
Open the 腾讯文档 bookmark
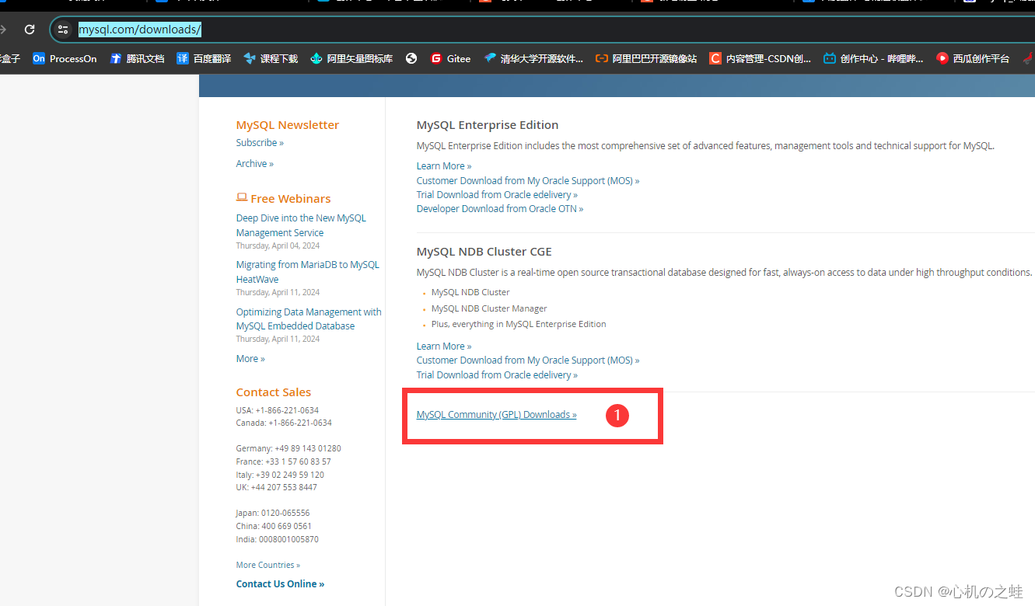coord(138,58)
